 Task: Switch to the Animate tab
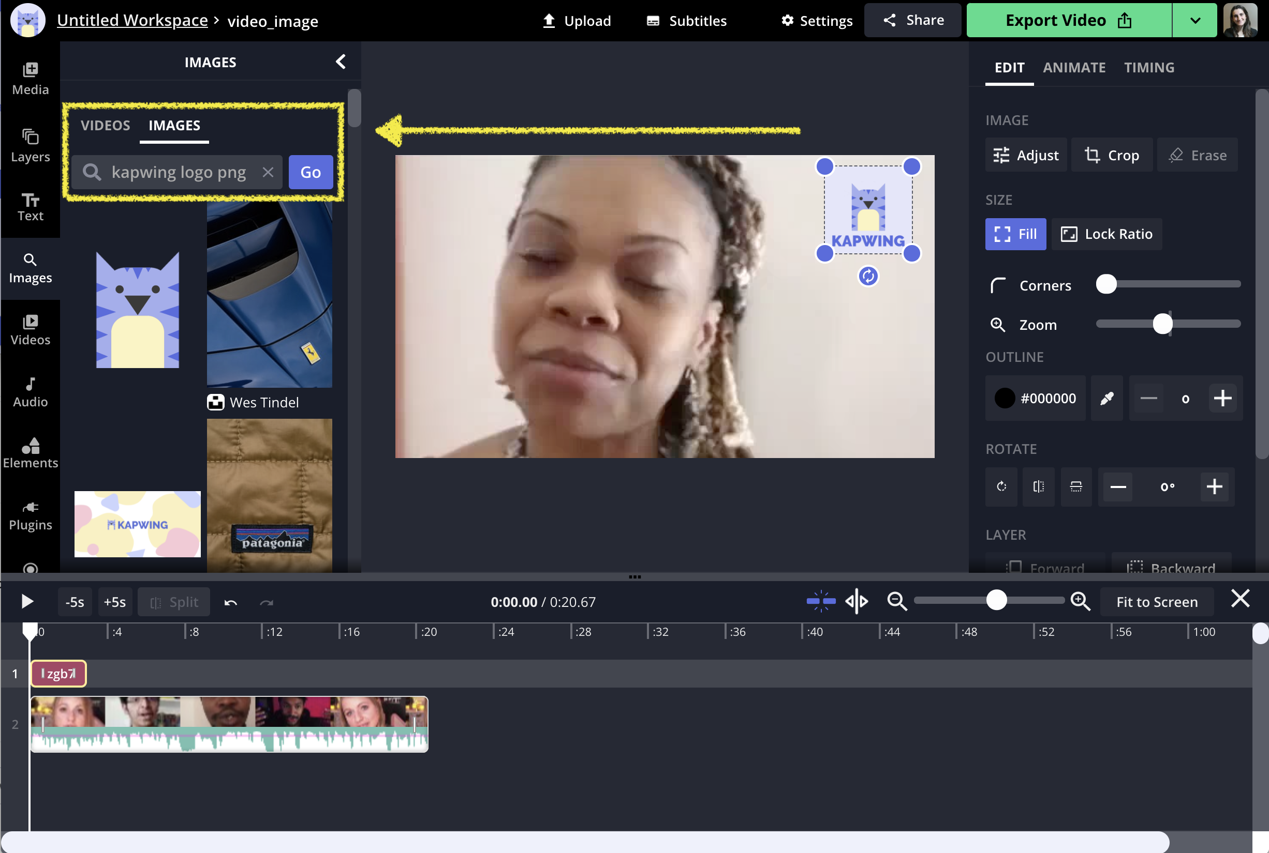[1073, 67]
